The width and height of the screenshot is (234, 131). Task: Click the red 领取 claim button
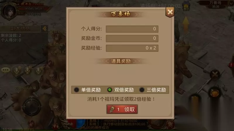[x=122, y=109]
